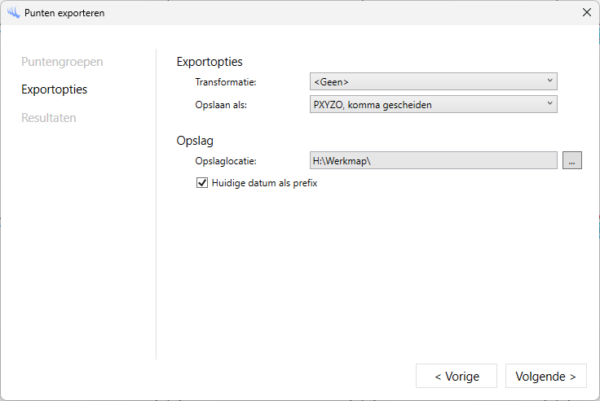
Task: Click the Transformatie dropdown arrow
Action: 549,81
